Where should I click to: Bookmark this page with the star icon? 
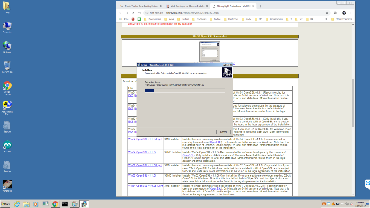coord(327,13)
